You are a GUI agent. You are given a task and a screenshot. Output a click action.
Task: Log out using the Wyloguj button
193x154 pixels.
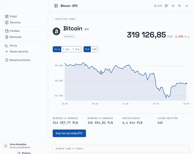point(24,153)
